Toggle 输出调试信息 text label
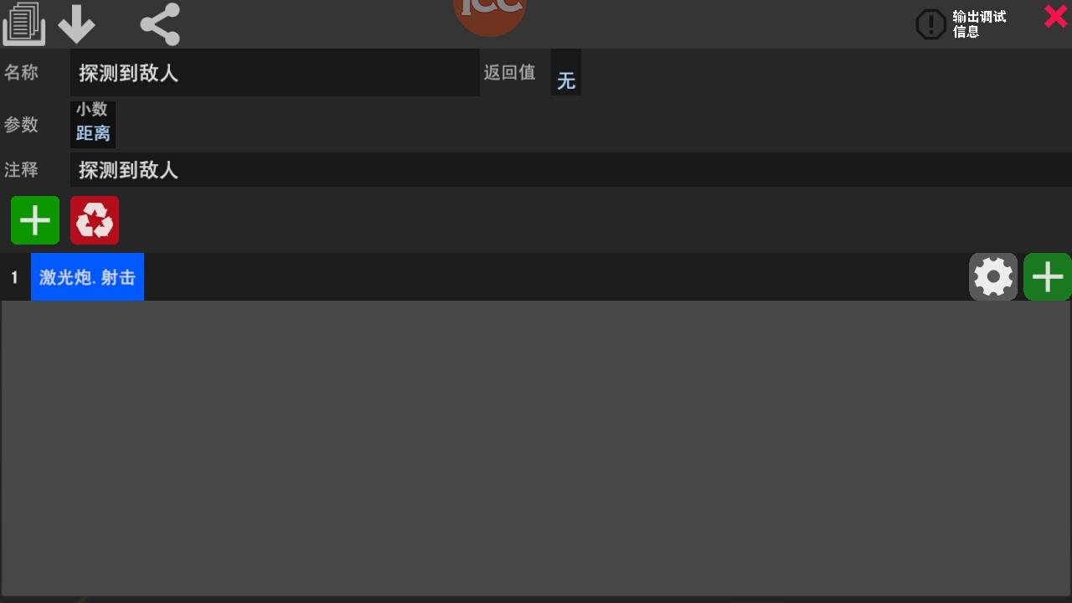The width and height of the screenshot is (1072, 603). [x=979, y=24]
